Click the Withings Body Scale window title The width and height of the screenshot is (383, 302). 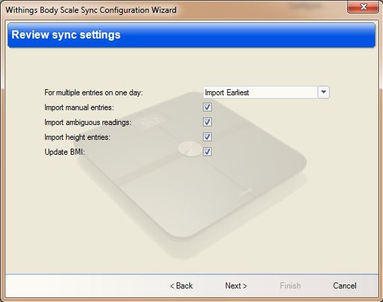[91, 10]
